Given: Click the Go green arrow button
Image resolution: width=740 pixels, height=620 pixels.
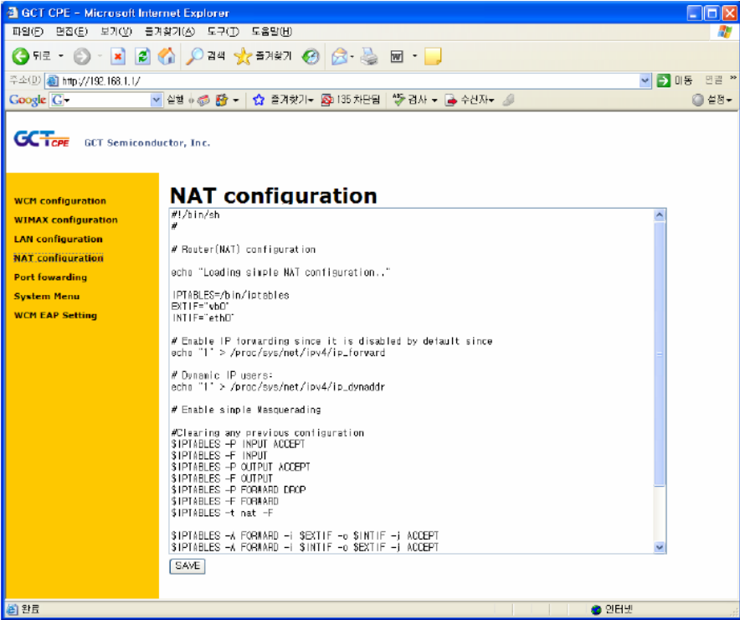Looking at the screenshot, I should (664, 80).
